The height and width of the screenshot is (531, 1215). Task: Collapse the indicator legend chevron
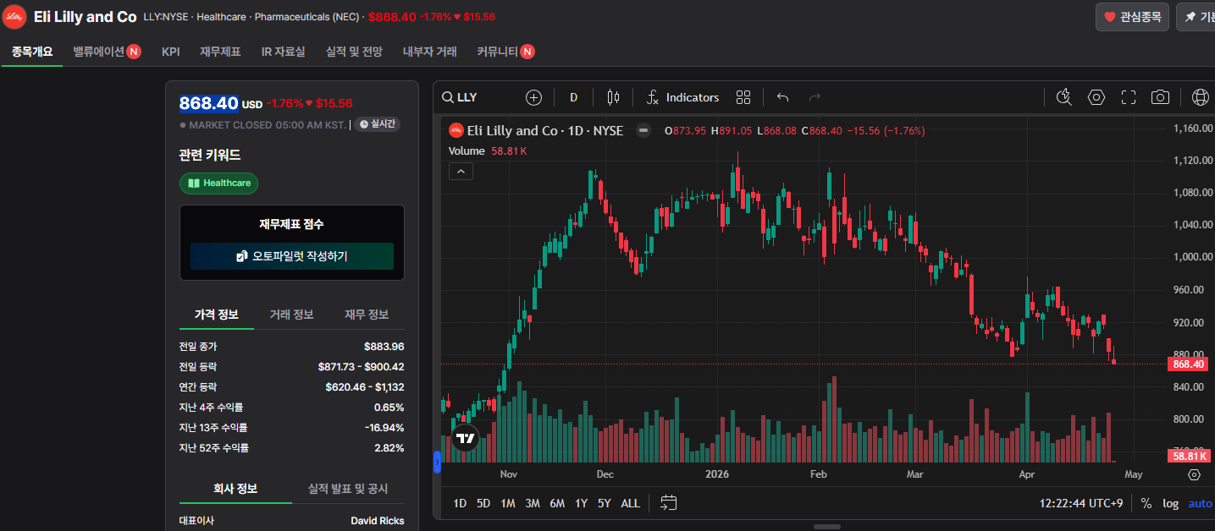pyautogui.click(x=461, y=172)
